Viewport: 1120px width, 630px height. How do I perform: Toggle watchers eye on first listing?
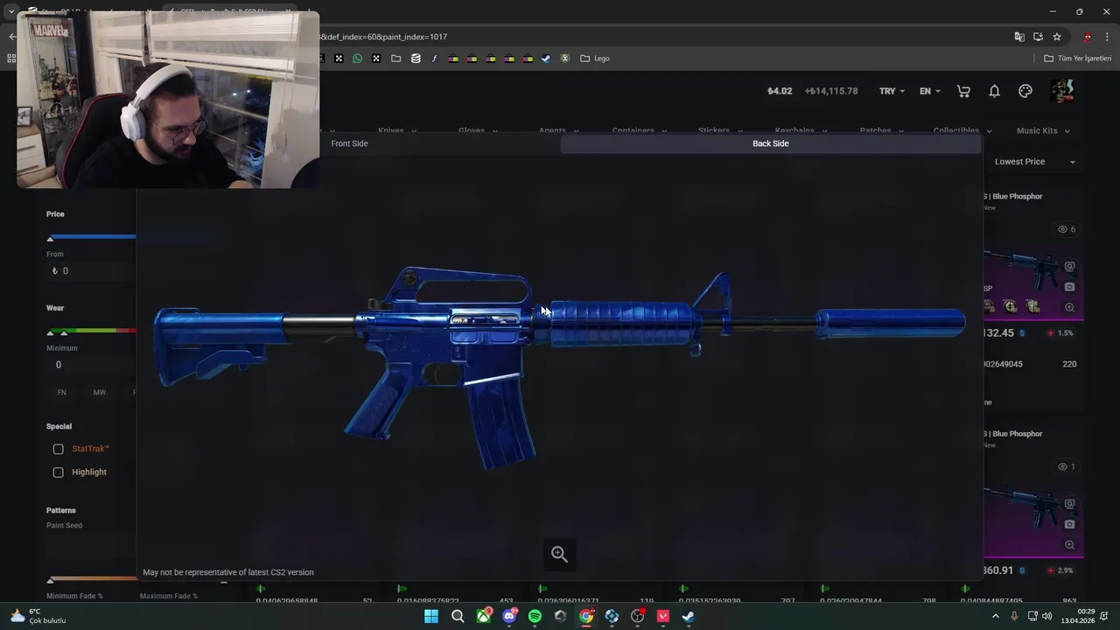click(x=1067, y=229)
